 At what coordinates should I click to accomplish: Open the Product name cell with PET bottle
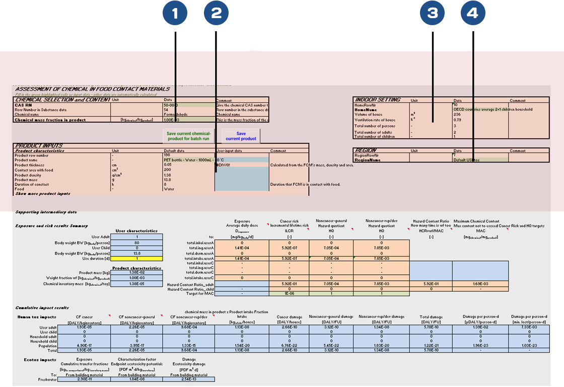[189, 160]
